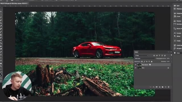Select the Healing Brush tool
182x102 pixels.
[x=1, y=29]
